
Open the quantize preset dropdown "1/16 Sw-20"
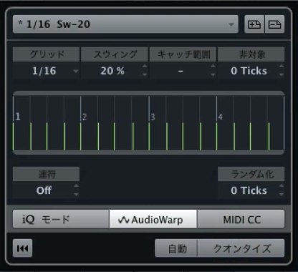click(x=125, y=24)
